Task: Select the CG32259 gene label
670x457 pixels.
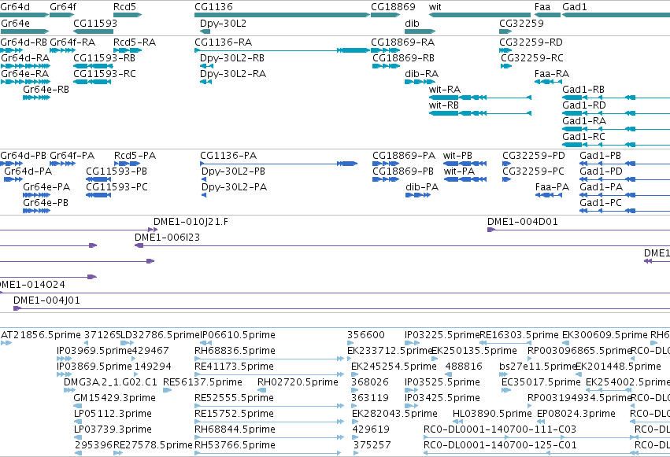Action: (521, 23)
